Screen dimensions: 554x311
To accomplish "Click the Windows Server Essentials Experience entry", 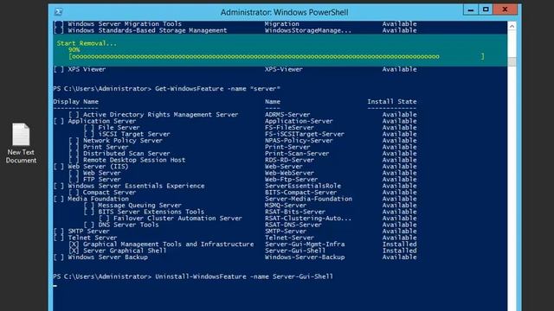I will 136,186.
